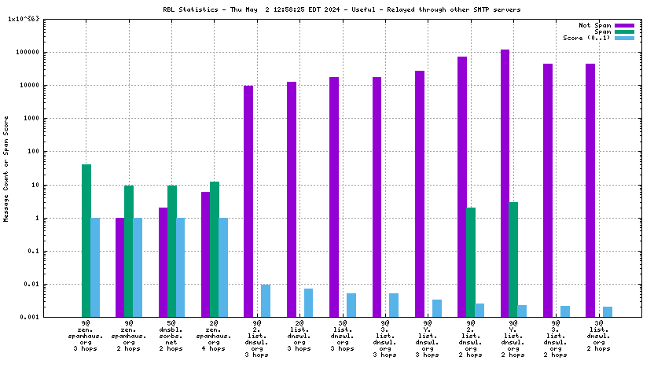Click the y-axis label 'Message Count or Spam Score'
Screen dimensions: 654x368
click(6, 169)
